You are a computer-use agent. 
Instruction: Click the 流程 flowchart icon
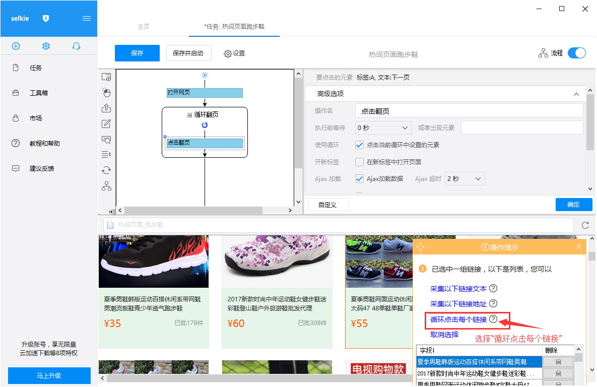543,53
